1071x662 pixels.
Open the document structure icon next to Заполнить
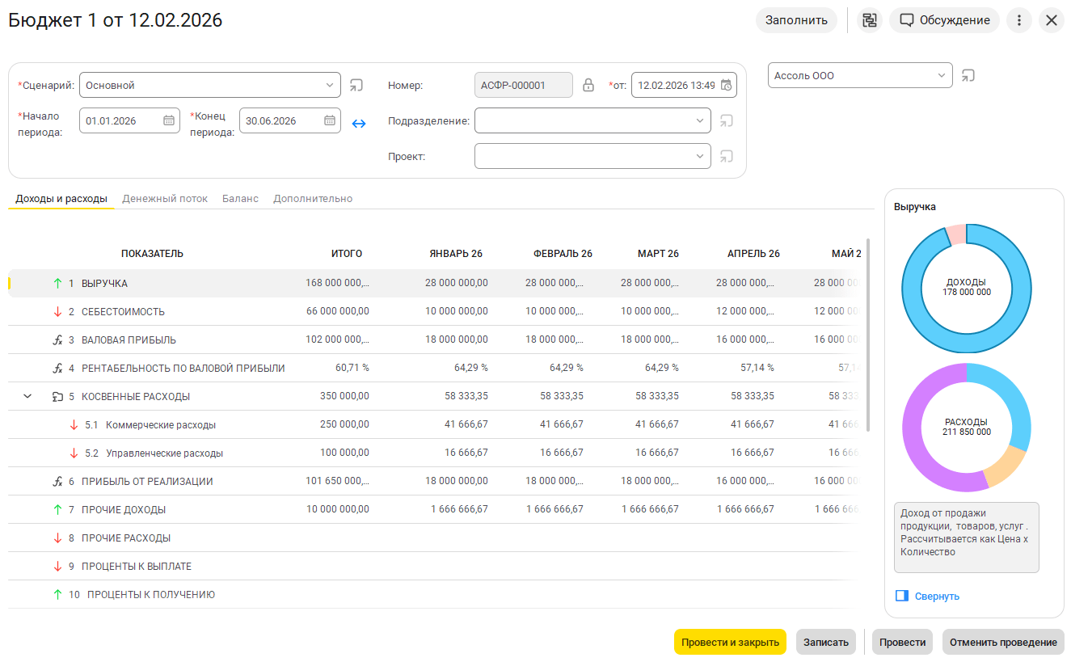coord(869,20)
